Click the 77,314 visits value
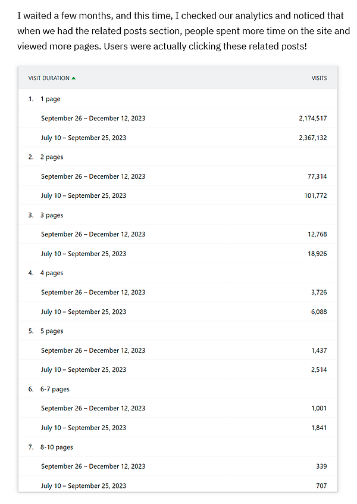 tap(317, 176)
